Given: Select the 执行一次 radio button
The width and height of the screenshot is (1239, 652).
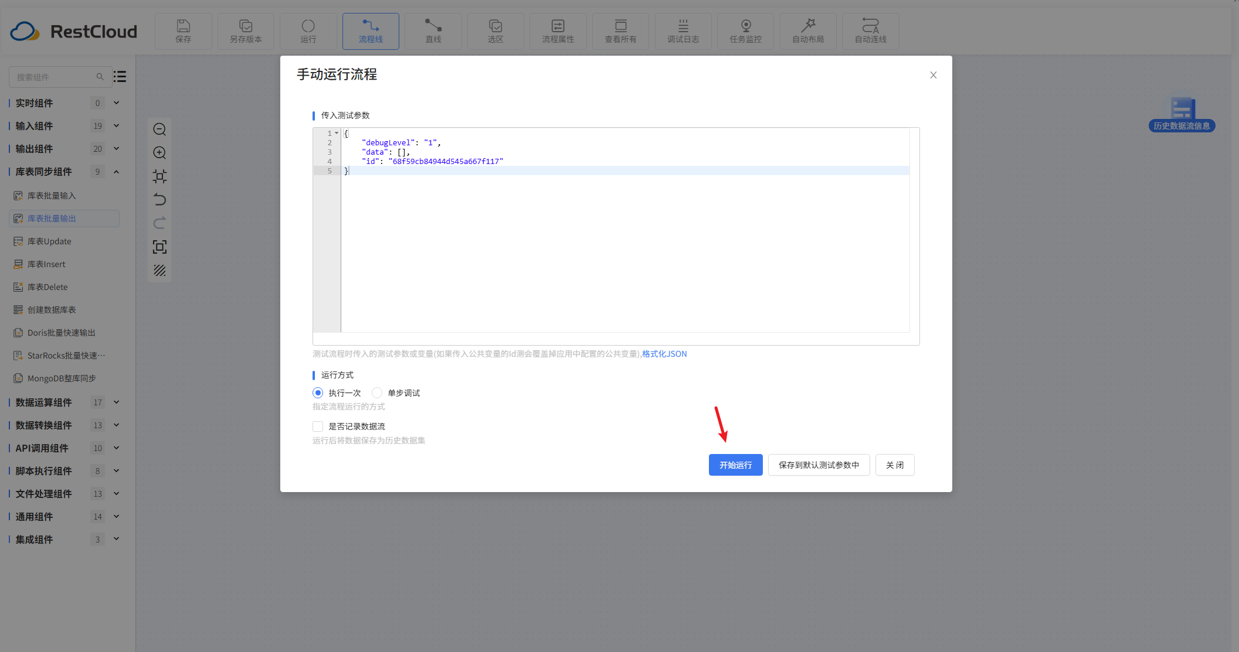Looking at the screenshot, I should pos(318,393).
